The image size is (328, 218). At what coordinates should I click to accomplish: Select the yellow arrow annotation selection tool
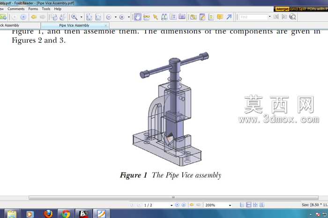point(156,17)
